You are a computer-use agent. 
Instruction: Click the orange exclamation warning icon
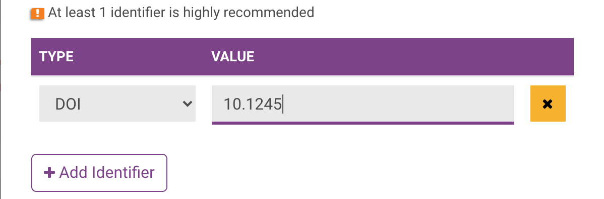[x=37, y=14]
